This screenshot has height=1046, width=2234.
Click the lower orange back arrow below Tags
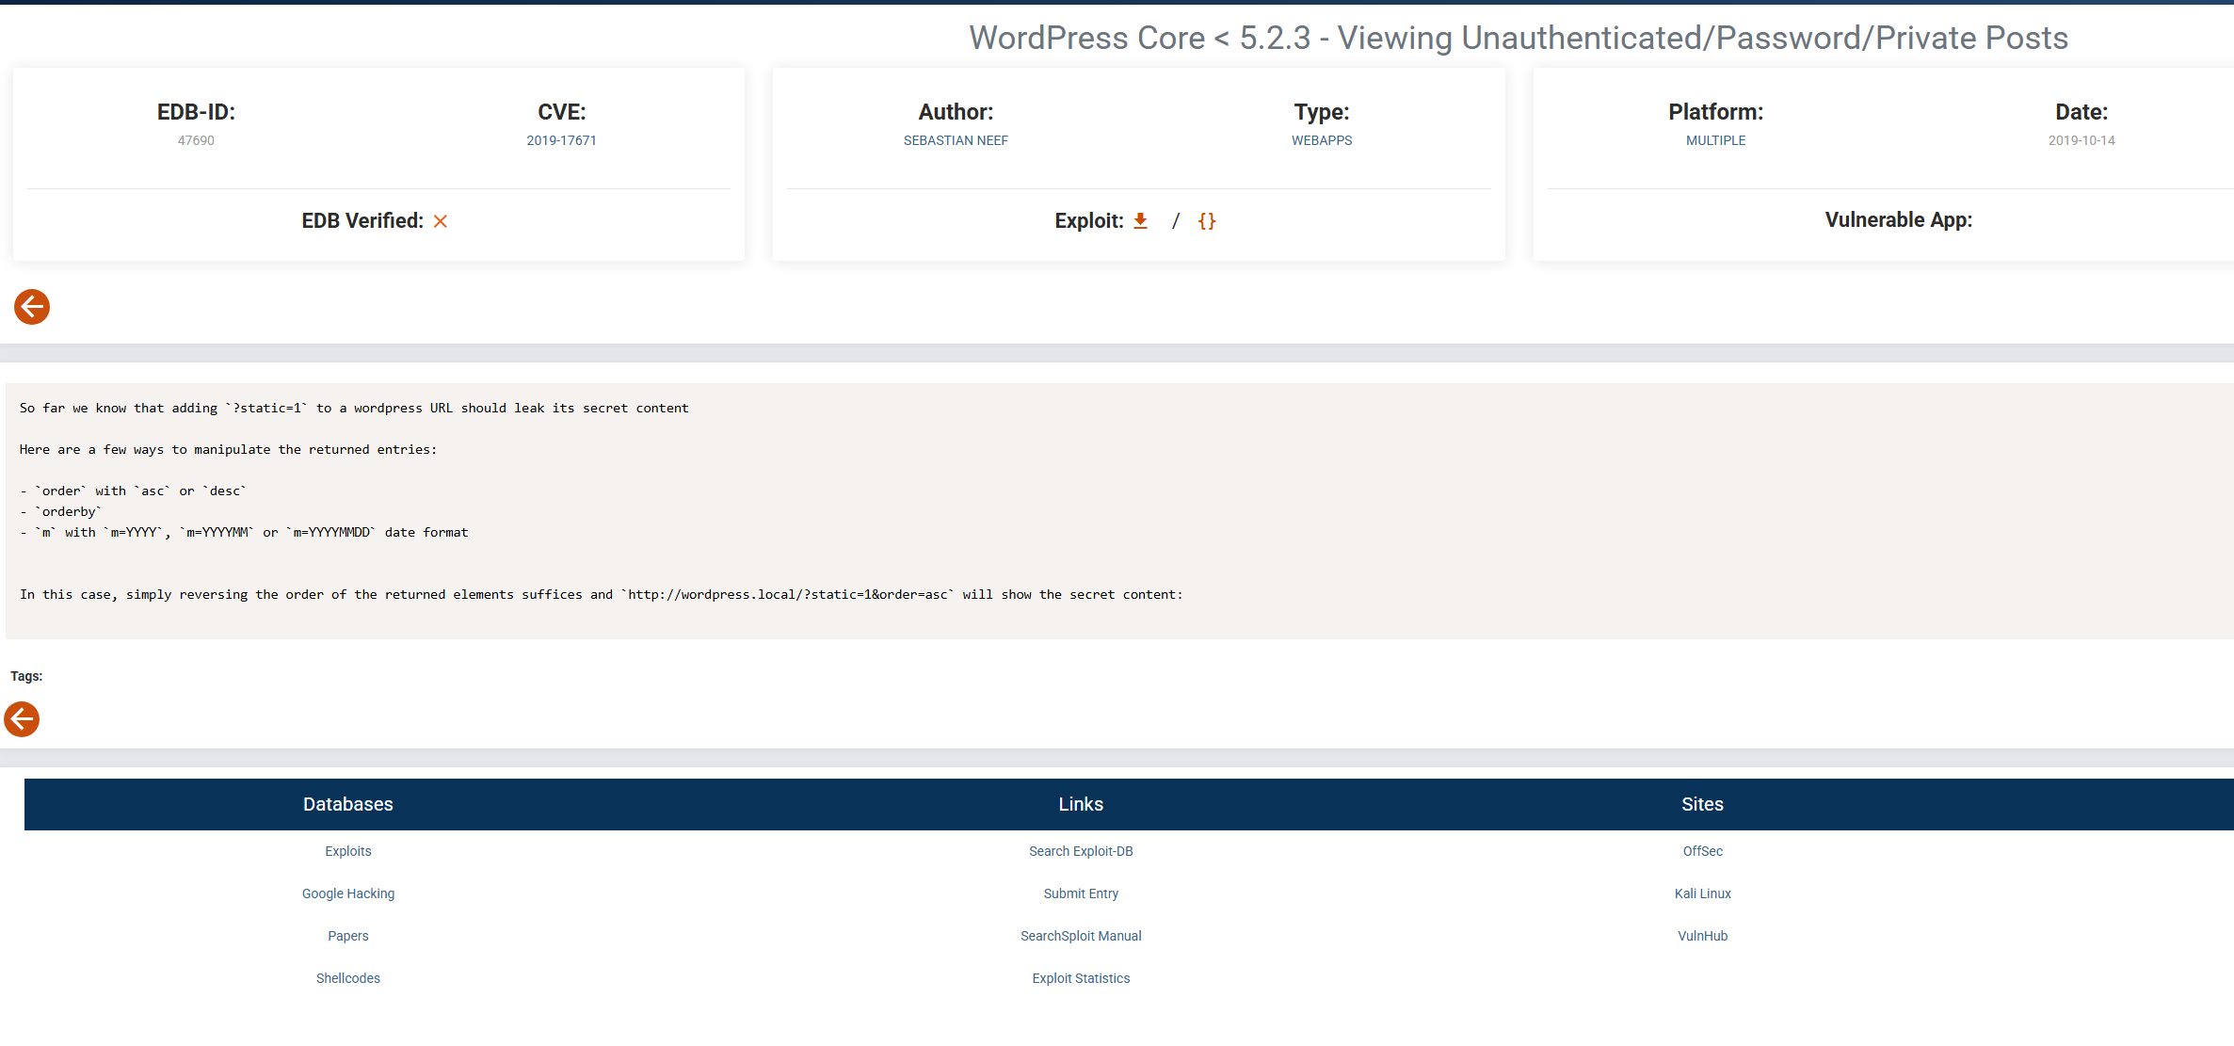tap(22, 719)
